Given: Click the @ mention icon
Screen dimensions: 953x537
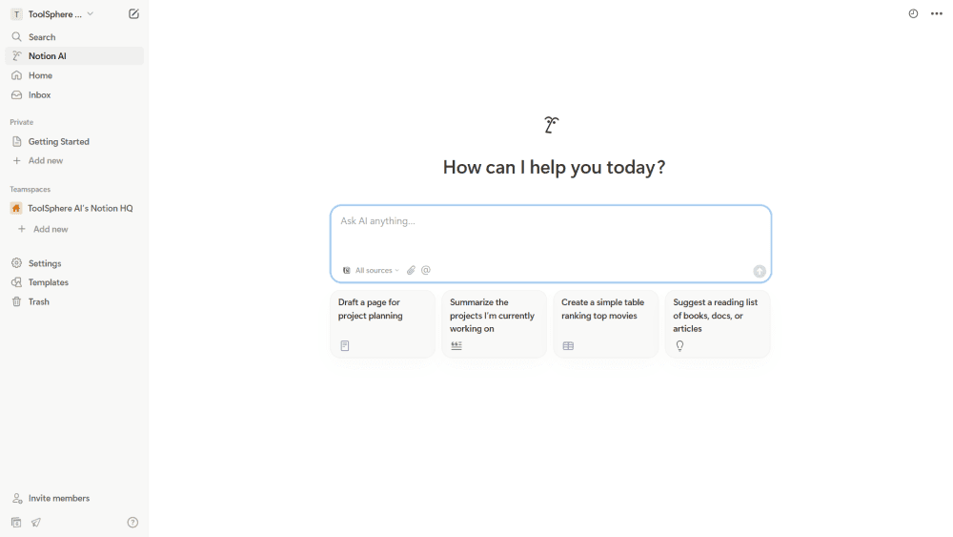Looking at the screenshot, I should pos(426,271).
